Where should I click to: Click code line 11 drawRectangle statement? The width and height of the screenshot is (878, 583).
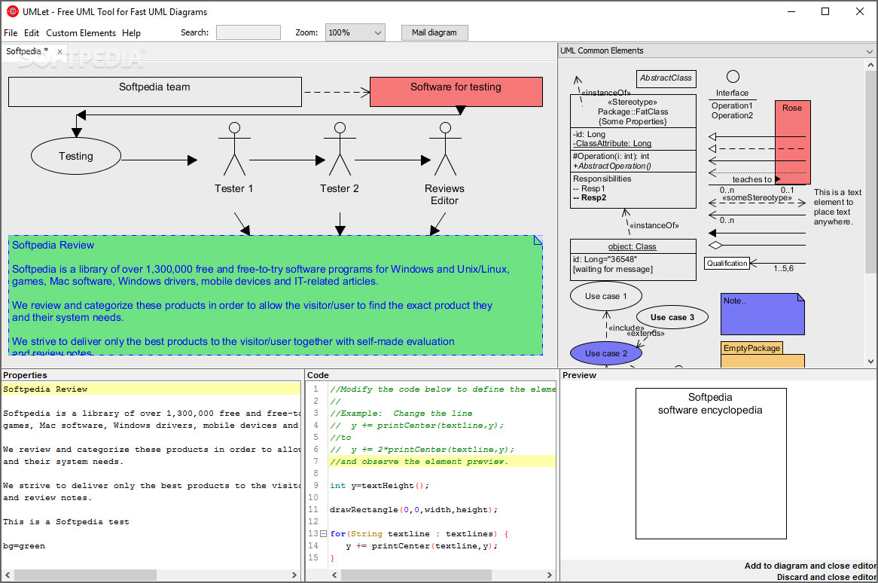pyautogui.click(x=414, y=510)
